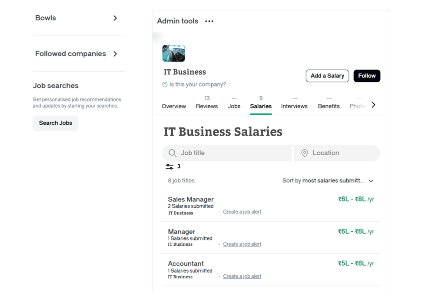Go to the Overview tab

click(x=174, y=106)
